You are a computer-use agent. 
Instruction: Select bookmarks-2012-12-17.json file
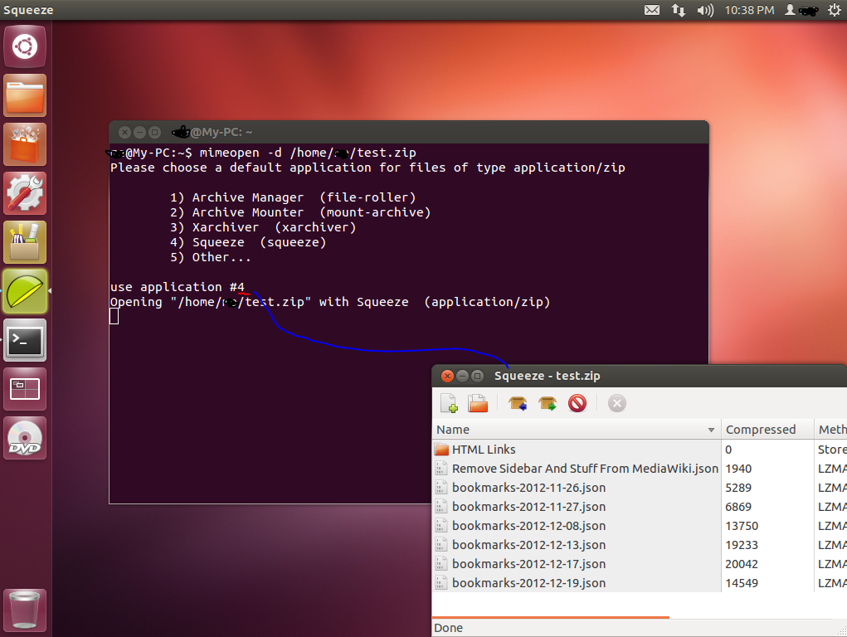[x=640, y=564]
